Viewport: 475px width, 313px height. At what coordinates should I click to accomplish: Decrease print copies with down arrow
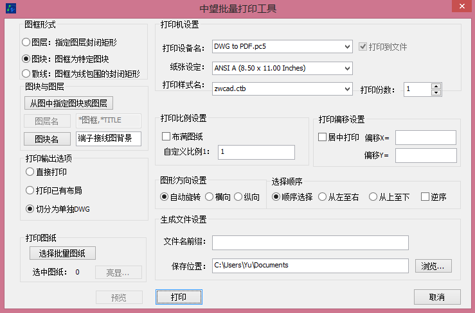[436, 92]
